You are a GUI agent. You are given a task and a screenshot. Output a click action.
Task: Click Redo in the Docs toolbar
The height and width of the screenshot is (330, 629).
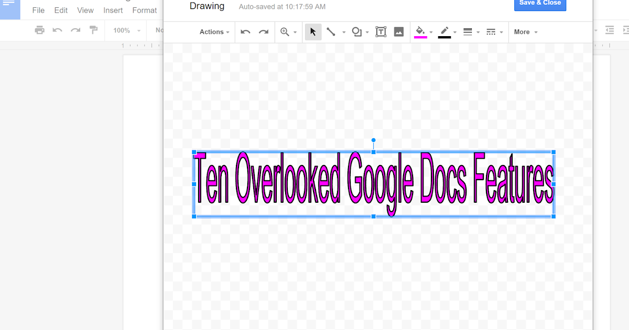point(75,30)
